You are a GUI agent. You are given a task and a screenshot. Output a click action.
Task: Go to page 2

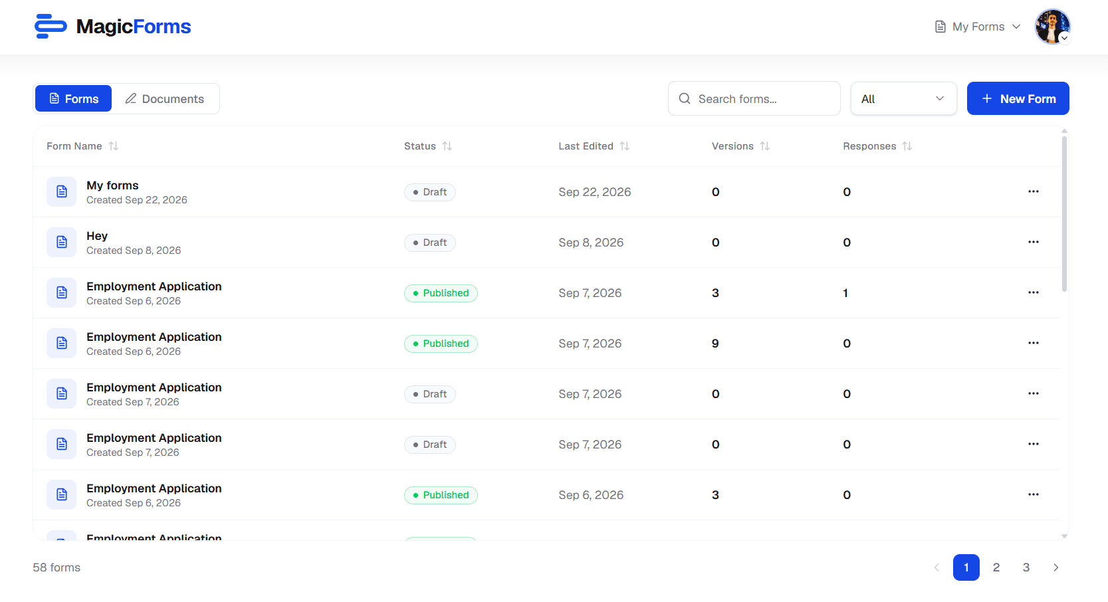[996, 567]
